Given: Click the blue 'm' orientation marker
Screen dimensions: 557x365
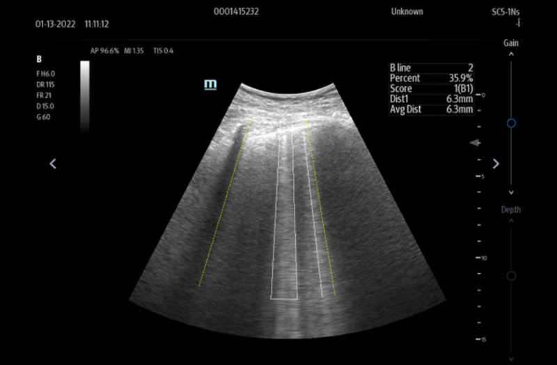Looking at the screenshot, I should (210, 84).
